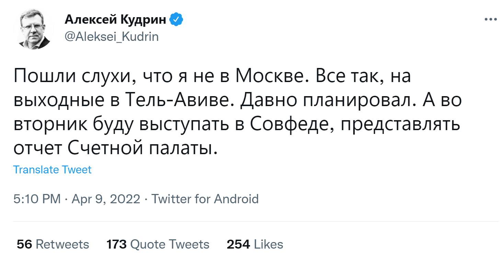Viewport: 503px width, 263px height.
Task: Click the word "Тель-Авиве" in the tweet
Action: (181, 100)
